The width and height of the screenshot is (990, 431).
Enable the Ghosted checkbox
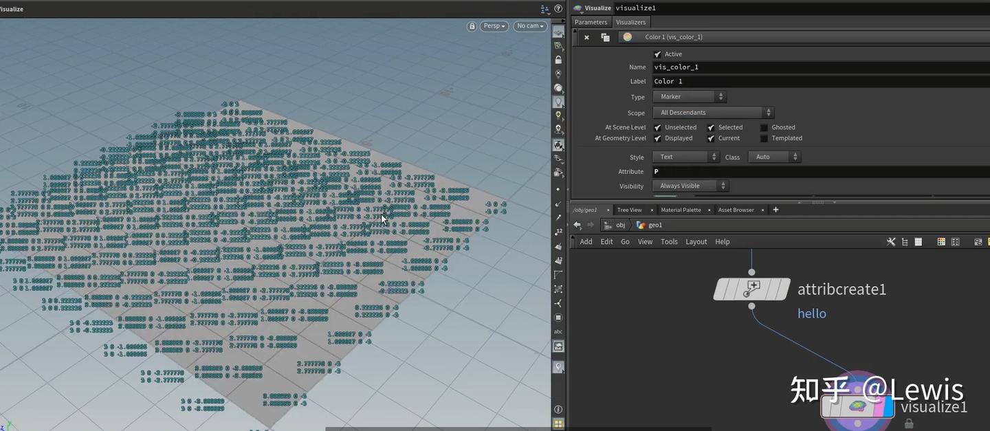[764, 127]
